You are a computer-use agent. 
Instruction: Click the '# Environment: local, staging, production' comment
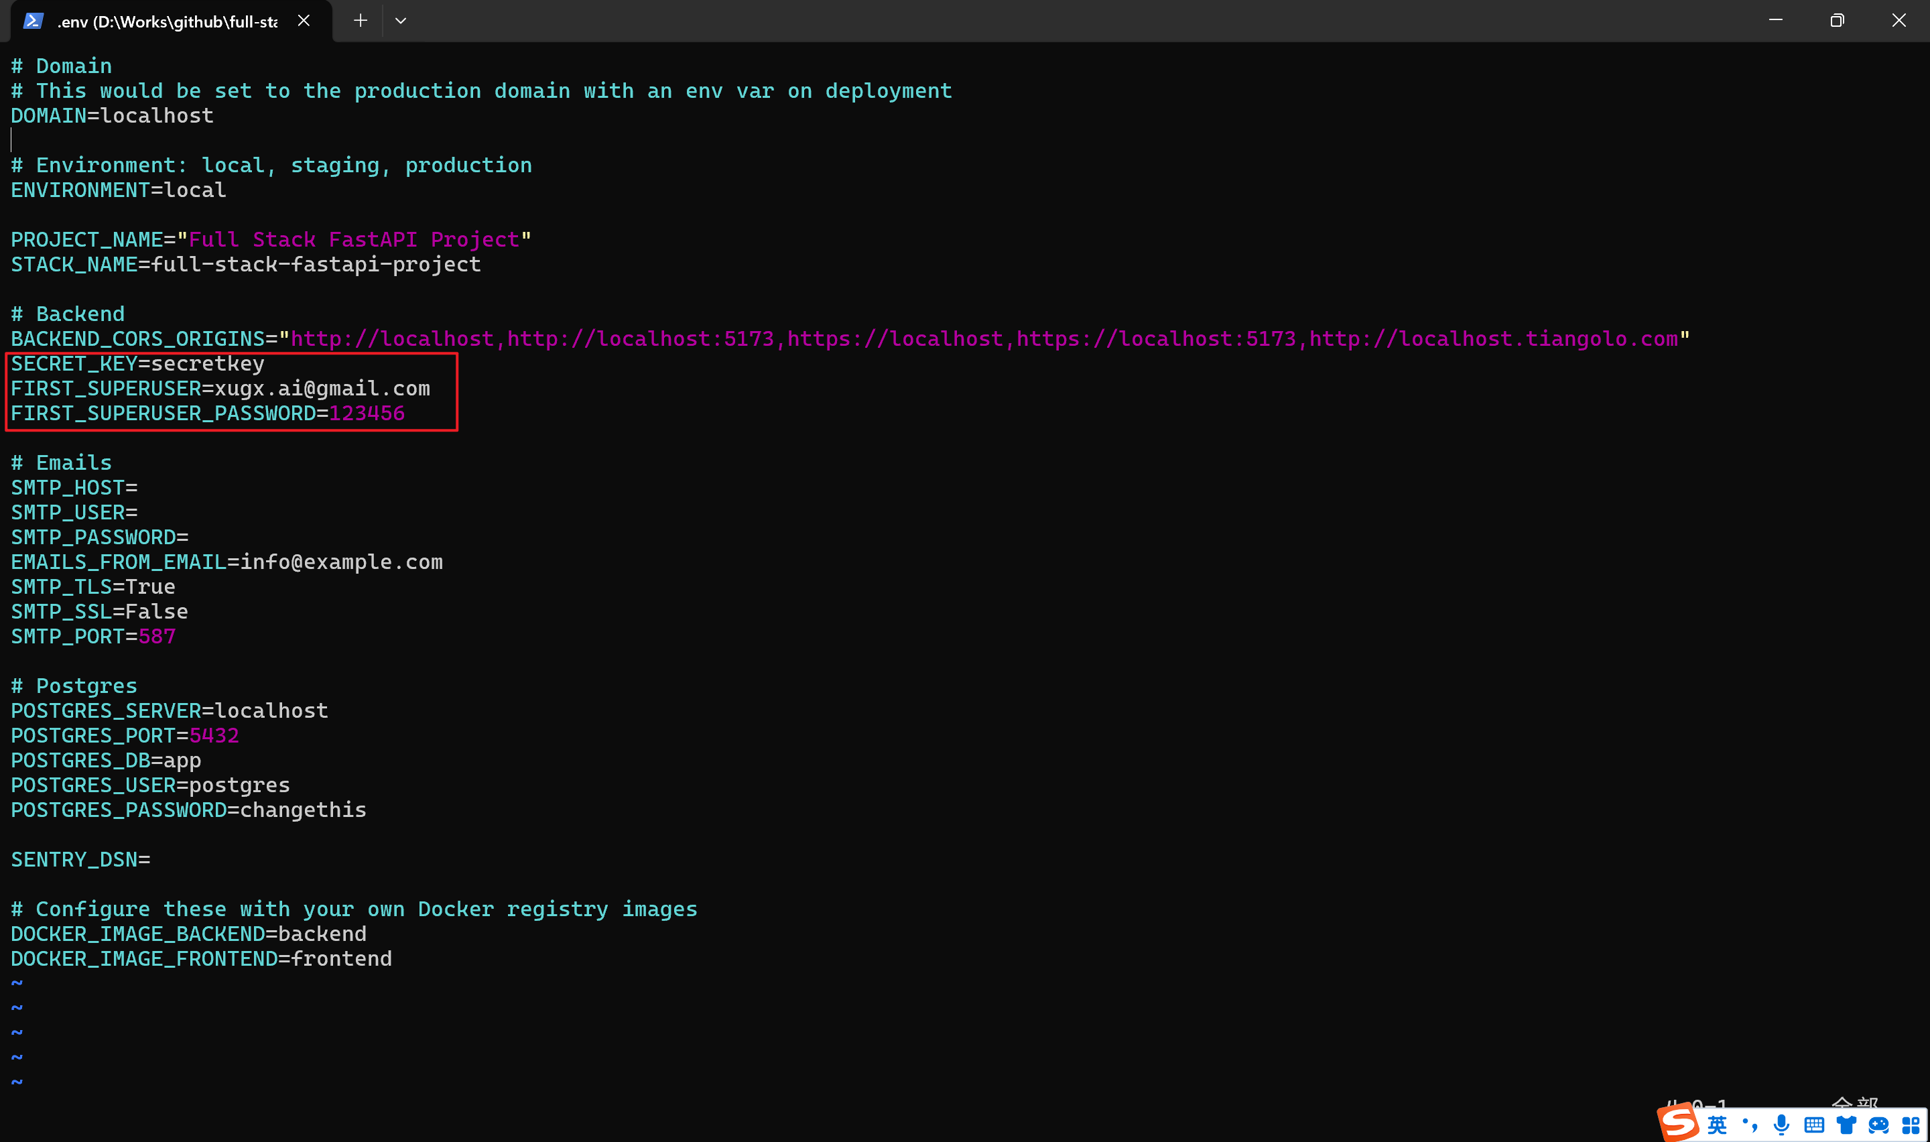click(x=271, y=166)
